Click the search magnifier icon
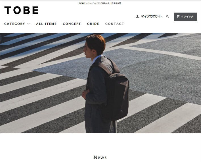 [167, 16]
